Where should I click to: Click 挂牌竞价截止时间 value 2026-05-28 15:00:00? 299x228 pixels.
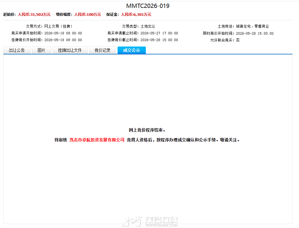159,40
